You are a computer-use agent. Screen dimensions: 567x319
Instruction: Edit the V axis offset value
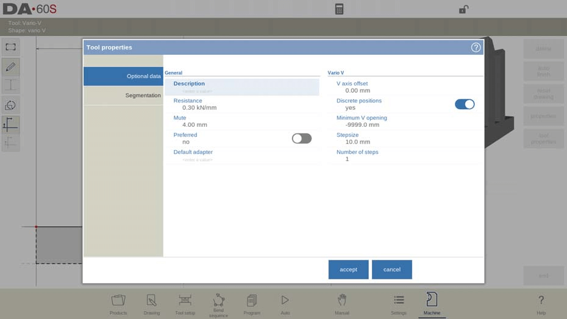pos(405,87)
